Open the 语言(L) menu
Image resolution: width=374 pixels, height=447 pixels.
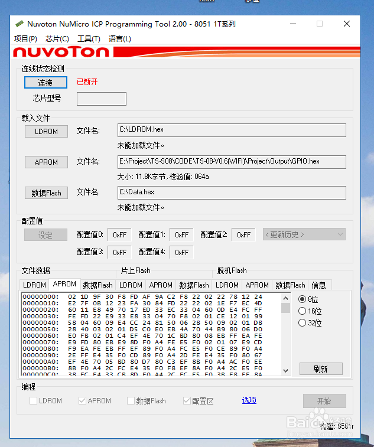[x=120, y=39]
